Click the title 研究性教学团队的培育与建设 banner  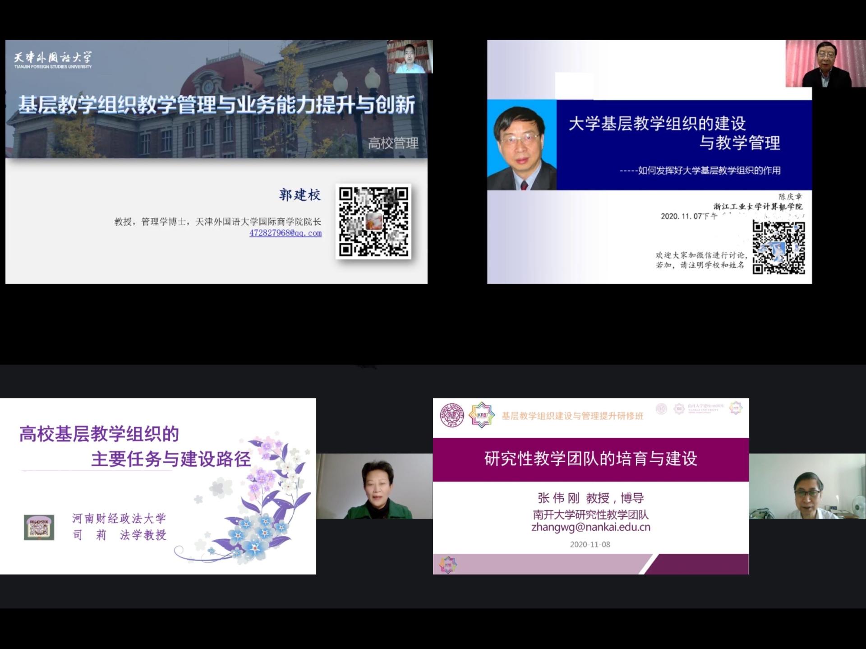(x=590, y=459)
